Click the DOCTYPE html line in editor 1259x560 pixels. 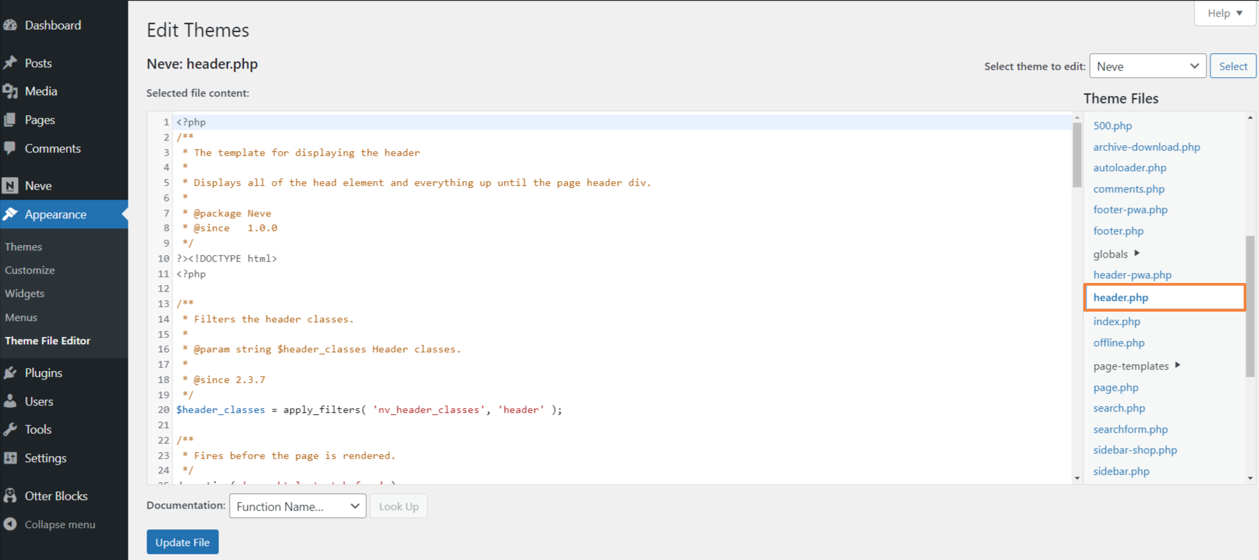pos(226,258)
